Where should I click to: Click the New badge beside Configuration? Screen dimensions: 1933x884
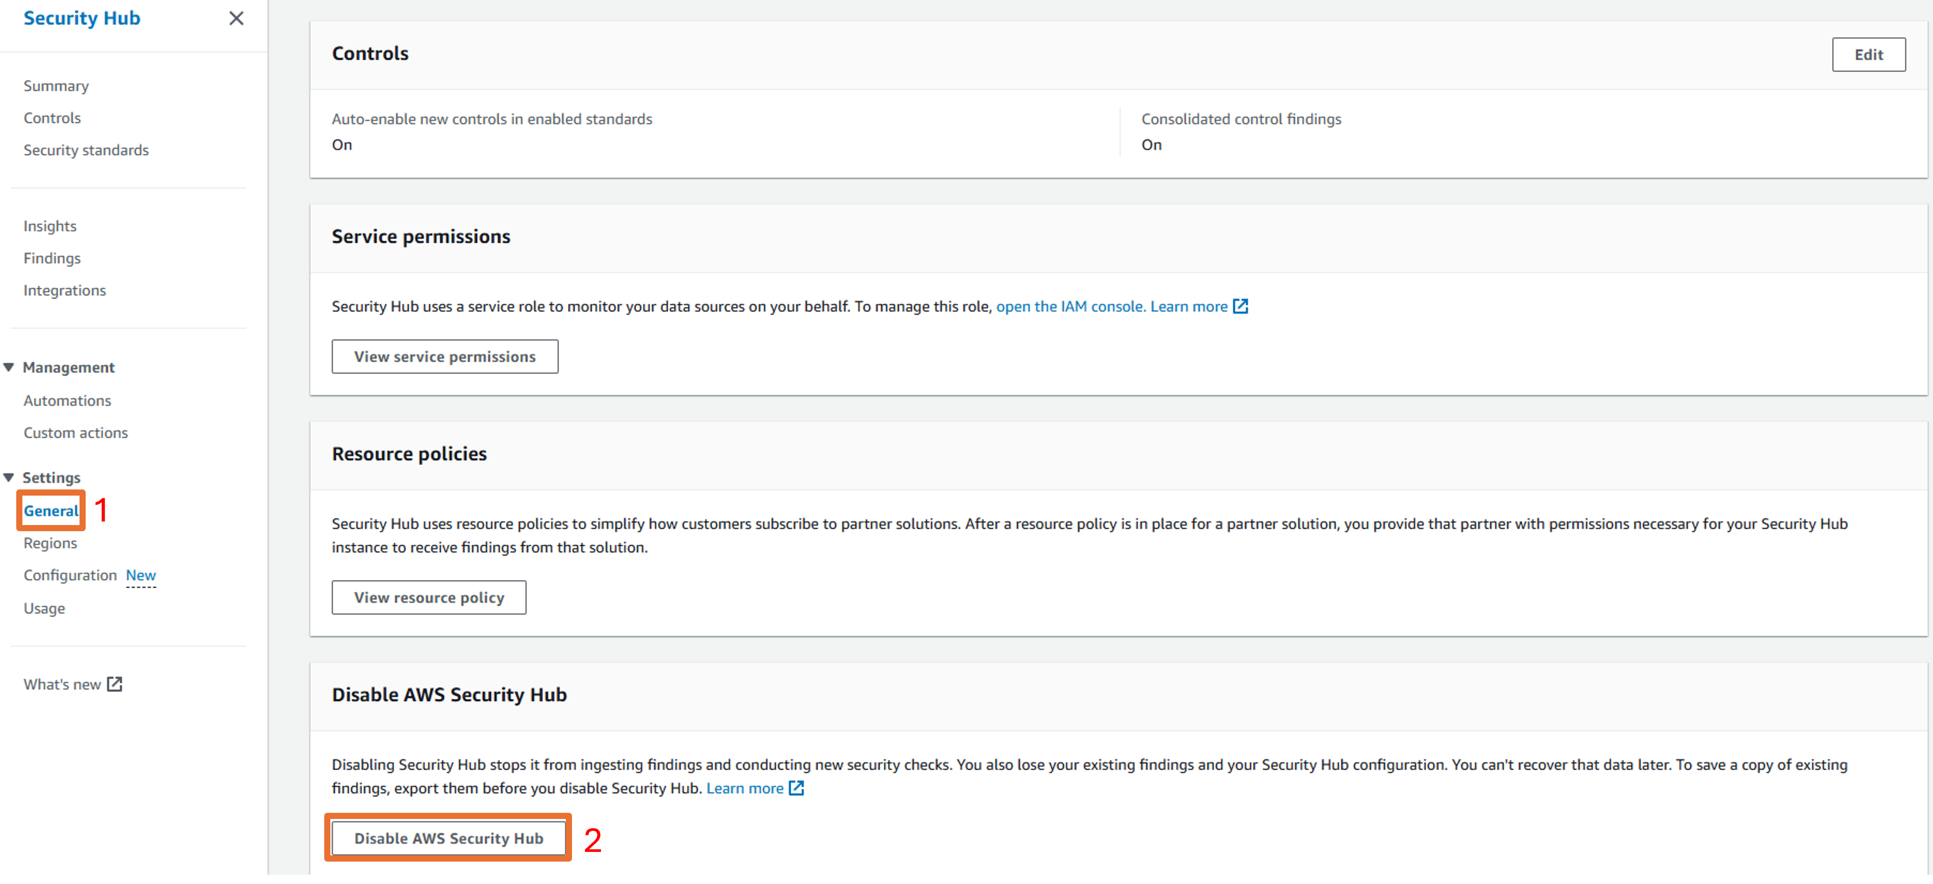click(x=141, y=576)
